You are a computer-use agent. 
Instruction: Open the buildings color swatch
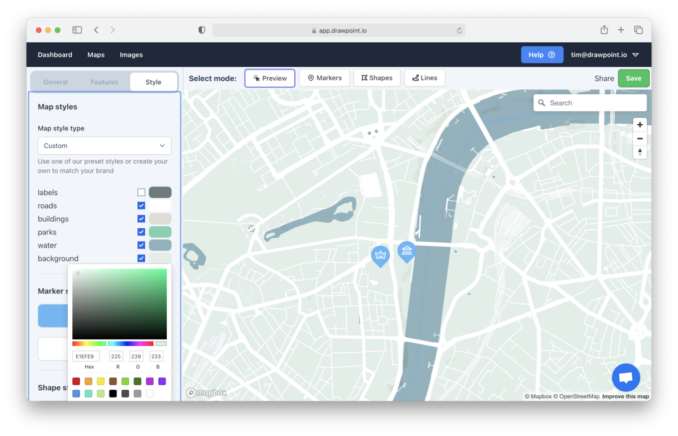click(x=160, y=219)
